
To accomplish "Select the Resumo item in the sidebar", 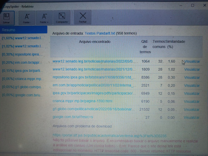I will pyautogui.click(x=24, y=30).
